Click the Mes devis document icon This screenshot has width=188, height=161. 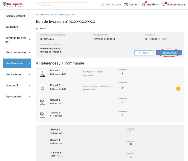(x=143, y=5)
